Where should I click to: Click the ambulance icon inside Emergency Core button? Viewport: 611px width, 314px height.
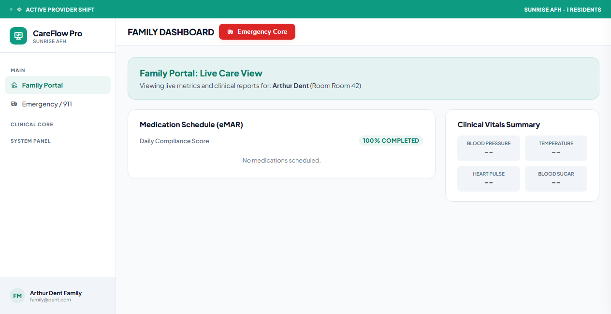tap(230, 32)
